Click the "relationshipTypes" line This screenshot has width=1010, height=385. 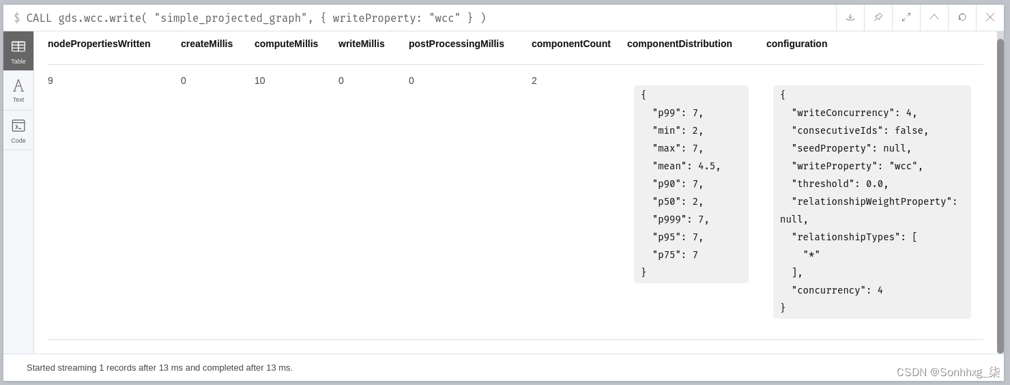pos(854,237)
